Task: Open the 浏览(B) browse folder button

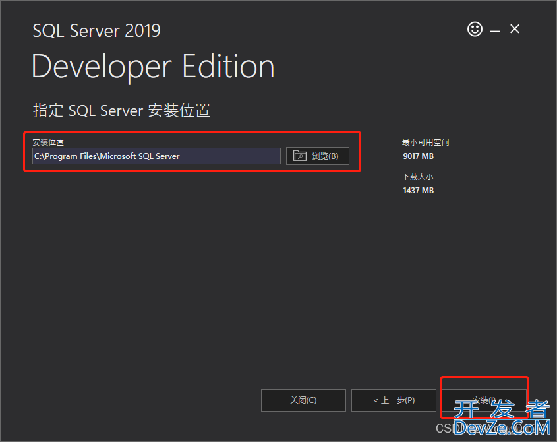Action: pos(318,156)
